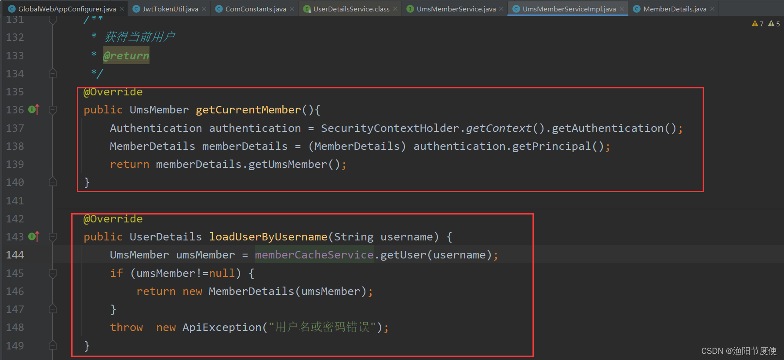
Task: Click class icon on GlobalWebAppConfigurer.java tab
Action: pos(12,9)
